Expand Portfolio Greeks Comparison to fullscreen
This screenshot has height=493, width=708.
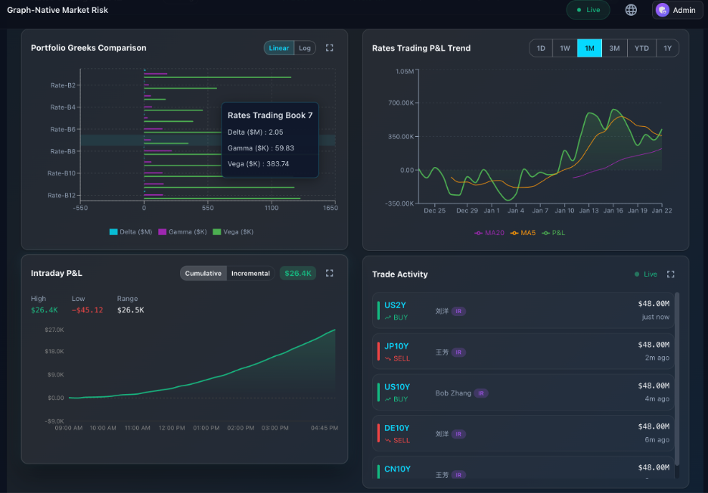[329, 48]
